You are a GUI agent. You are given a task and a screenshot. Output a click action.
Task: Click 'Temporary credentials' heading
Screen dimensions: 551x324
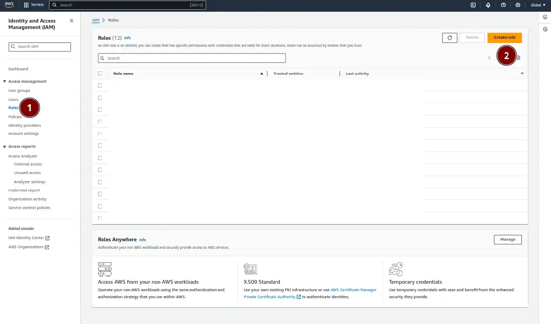click(x=415, y=282)
